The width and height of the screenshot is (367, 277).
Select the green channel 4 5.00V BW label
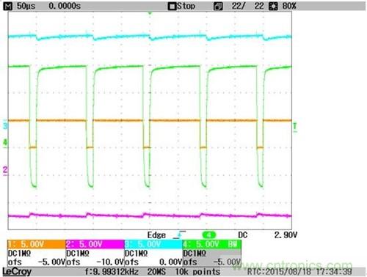pos(212,244)
